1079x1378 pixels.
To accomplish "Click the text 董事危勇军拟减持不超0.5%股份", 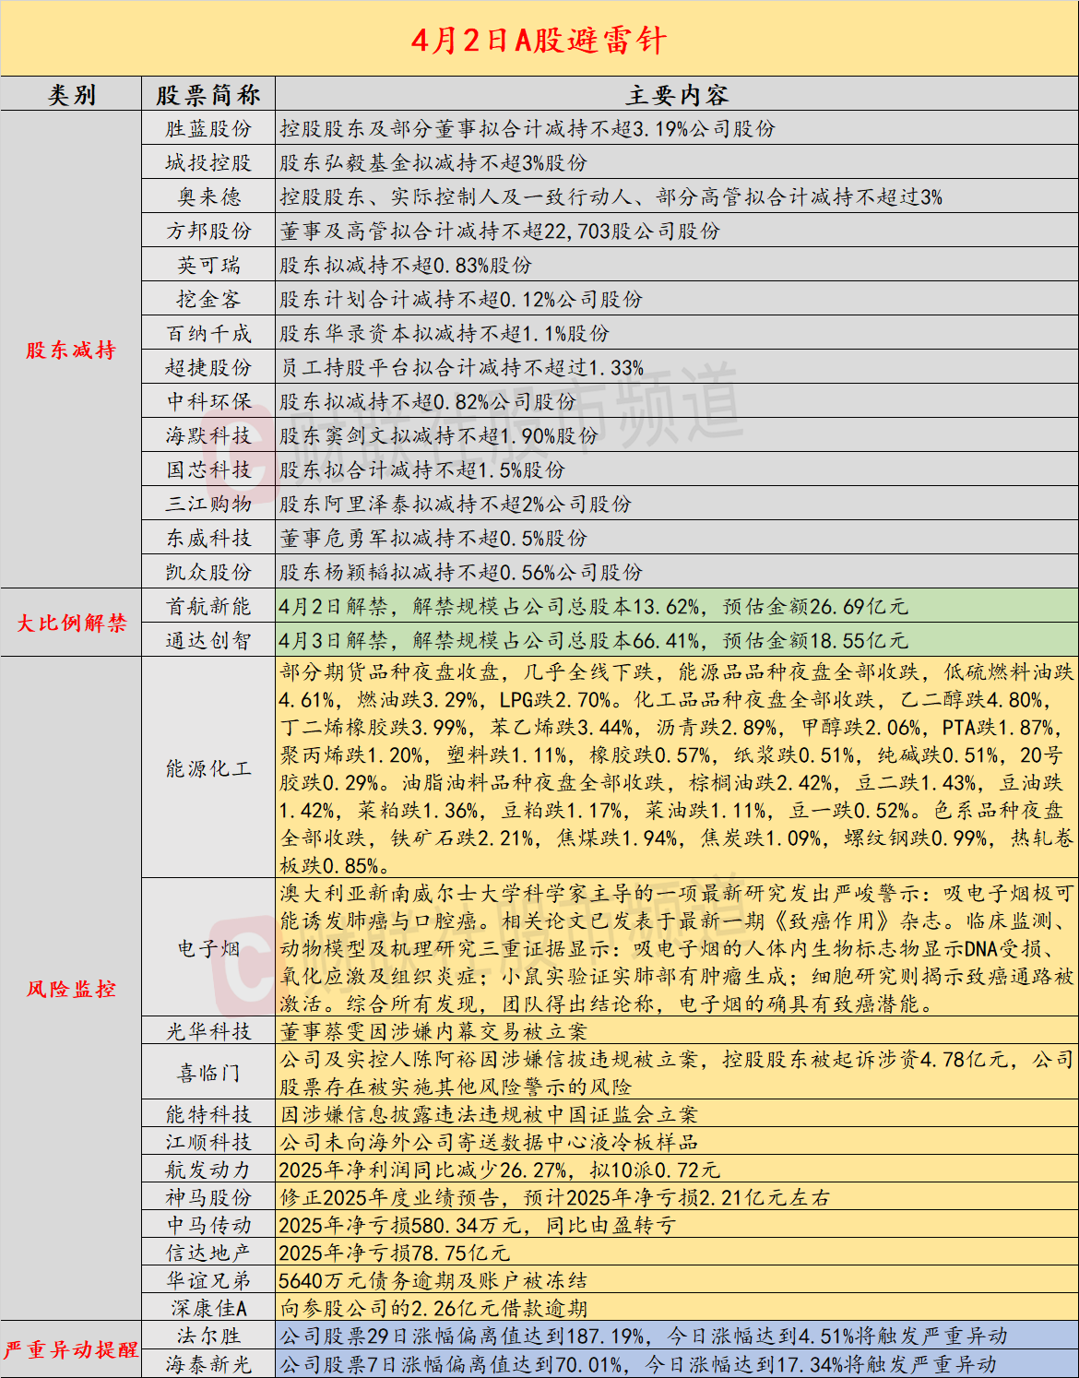I will (x=433, y=539).
